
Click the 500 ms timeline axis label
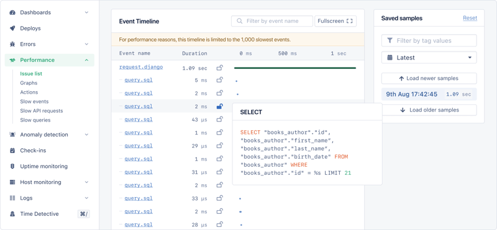[x=288, y=53]
